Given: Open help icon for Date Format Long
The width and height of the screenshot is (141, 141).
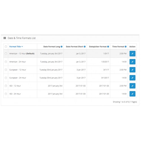Looking at the screenshot, I should point(61,47).
